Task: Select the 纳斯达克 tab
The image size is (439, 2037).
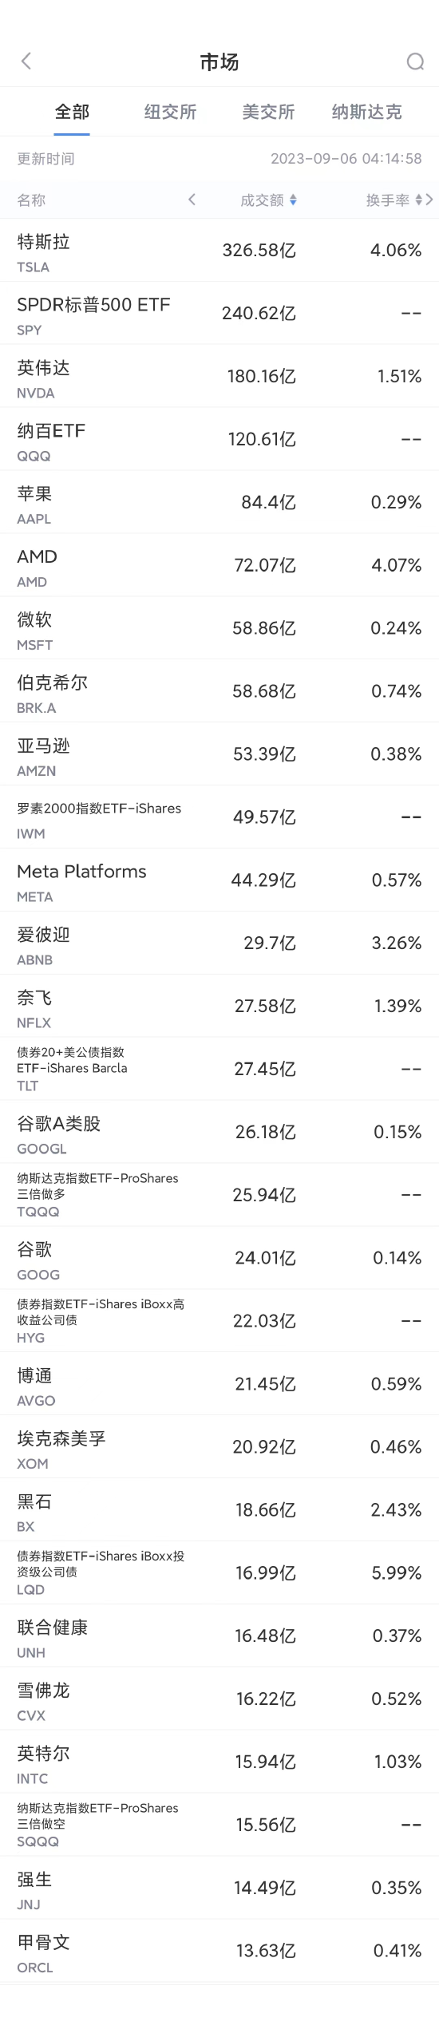Action: [x=366, y=112]
